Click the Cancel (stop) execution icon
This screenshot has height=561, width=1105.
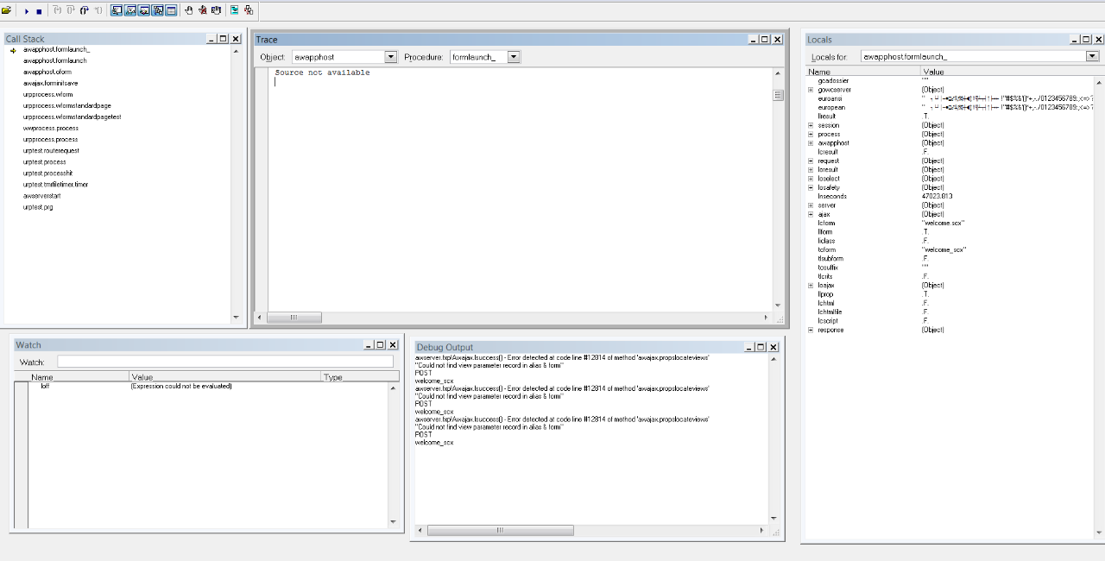[x=39, y=11]
